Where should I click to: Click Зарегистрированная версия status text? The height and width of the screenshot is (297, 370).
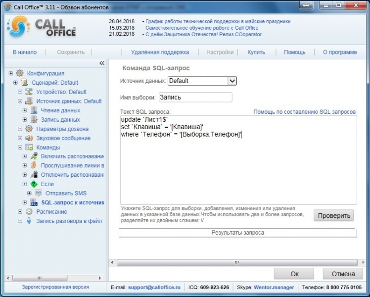coord(55,287)
